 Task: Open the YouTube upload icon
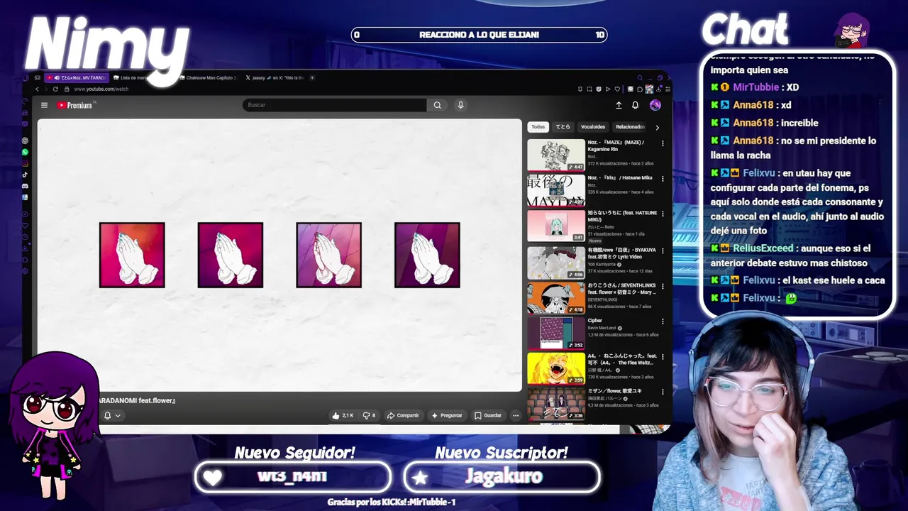[619, 105]
